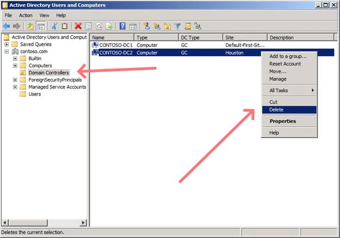The image size is (340, 238).
Task: Sort the list by Site column header
Action: point(244,37)
